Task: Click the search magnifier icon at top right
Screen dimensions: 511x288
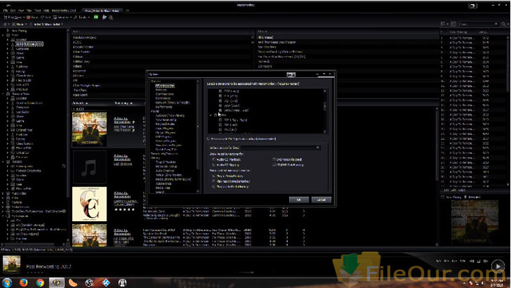Action: click(x=504, y=24)
